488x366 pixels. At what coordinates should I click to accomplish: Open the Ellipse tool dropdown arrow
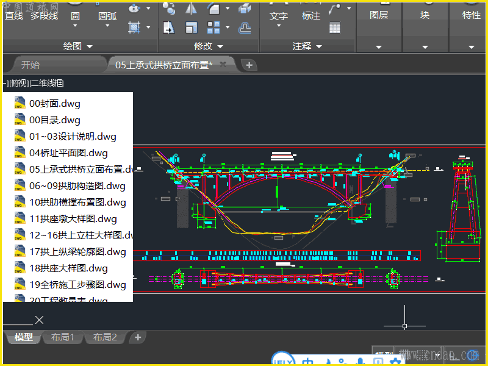(x=148, y=9)
